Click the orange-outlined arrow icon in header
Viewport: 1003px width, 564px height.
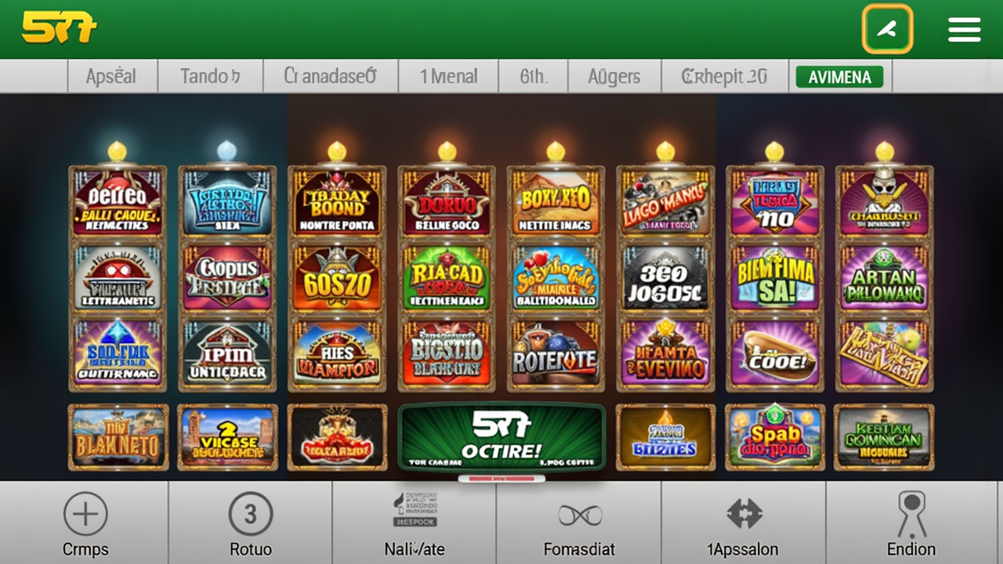tap(887, 30)
